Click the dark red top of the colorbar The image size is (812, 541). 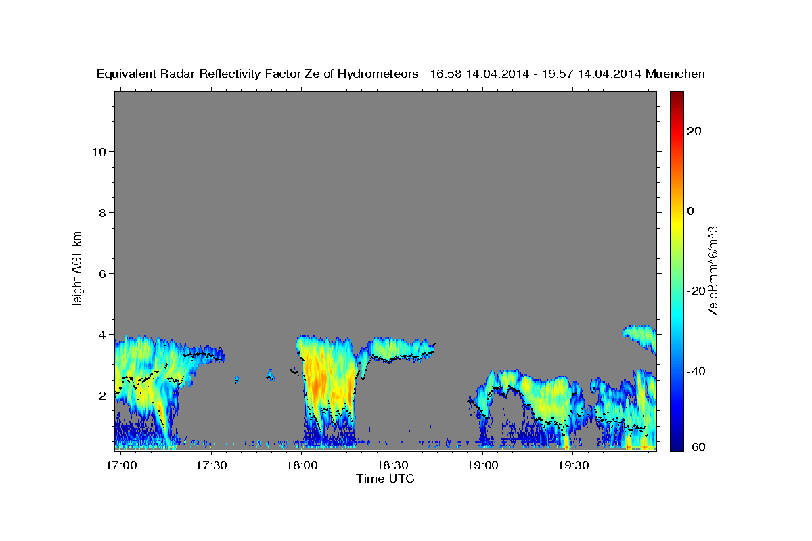pos(676,97)
